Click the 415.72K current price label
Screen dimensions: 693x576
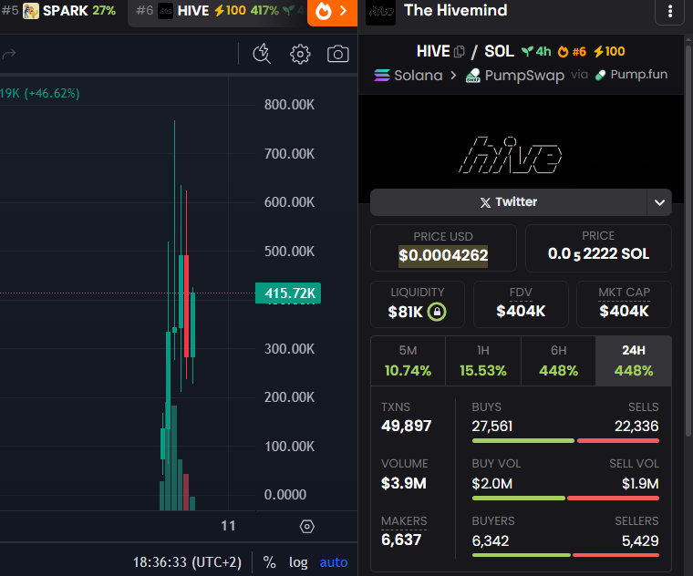point(288,293)
